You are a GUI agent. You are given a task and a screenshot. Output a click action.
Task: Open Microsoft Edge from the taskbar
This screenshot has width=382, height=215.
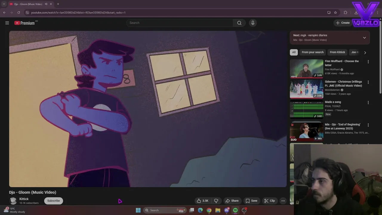click(201, 210)
